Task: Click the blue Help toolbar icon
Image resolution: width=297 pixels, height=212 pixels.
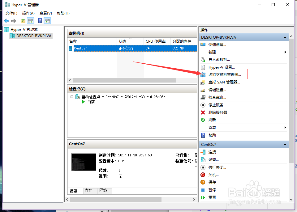Action: (x=40, y=21)
